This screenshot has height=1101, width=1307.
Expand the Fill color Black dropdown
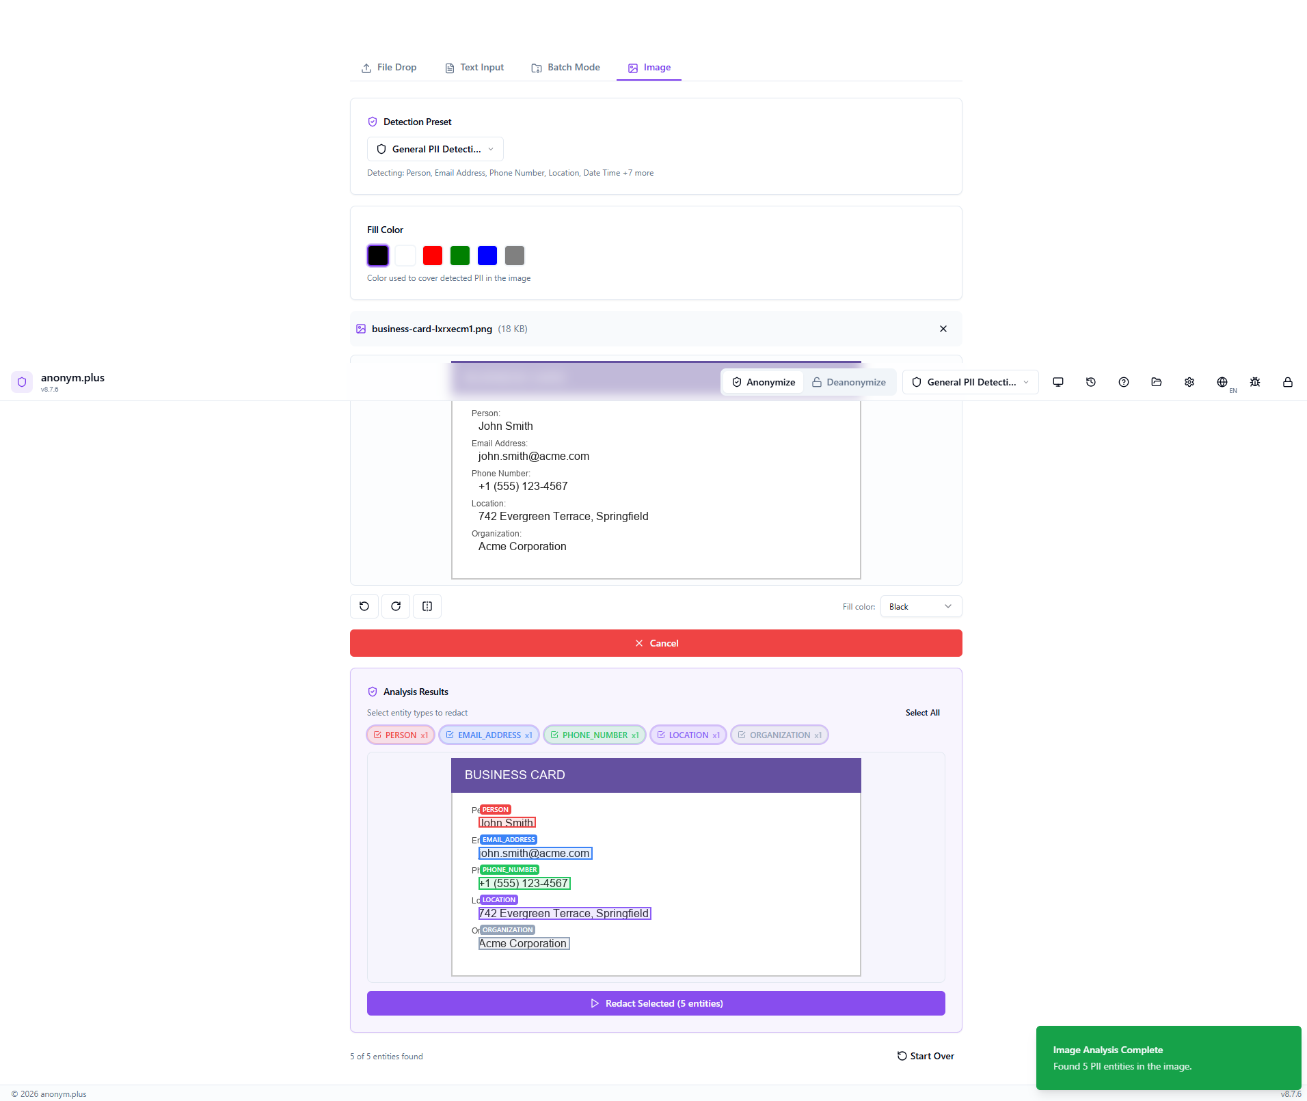pyautogui.click(x=920, y=607)
